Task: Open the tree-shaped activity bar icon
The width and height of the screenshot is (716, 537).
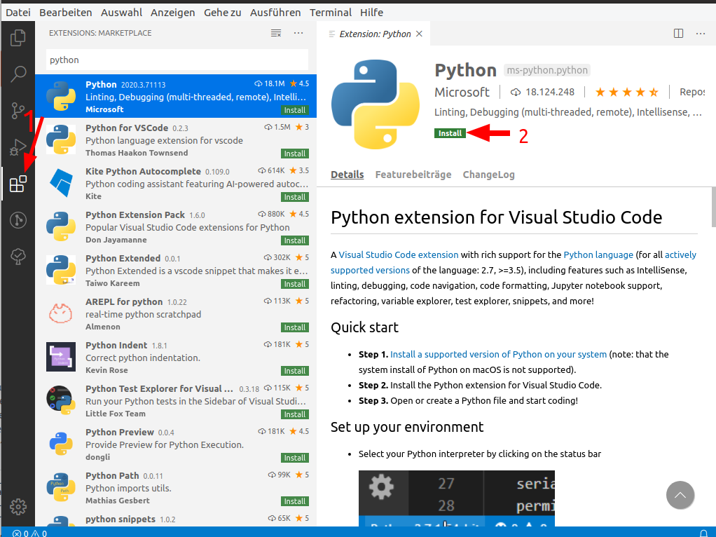Action: point(18,257)
